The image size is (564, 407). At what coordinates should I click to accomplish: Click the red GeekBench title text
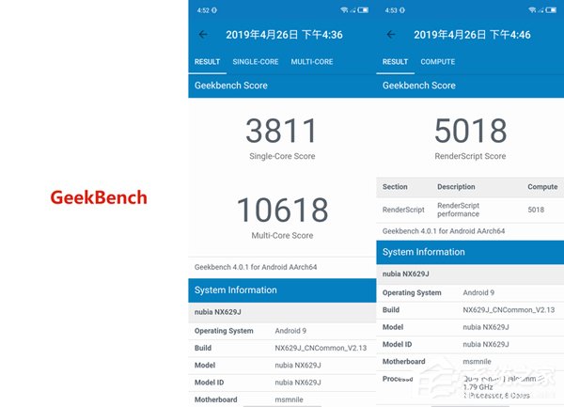click(x=99, y=197)
